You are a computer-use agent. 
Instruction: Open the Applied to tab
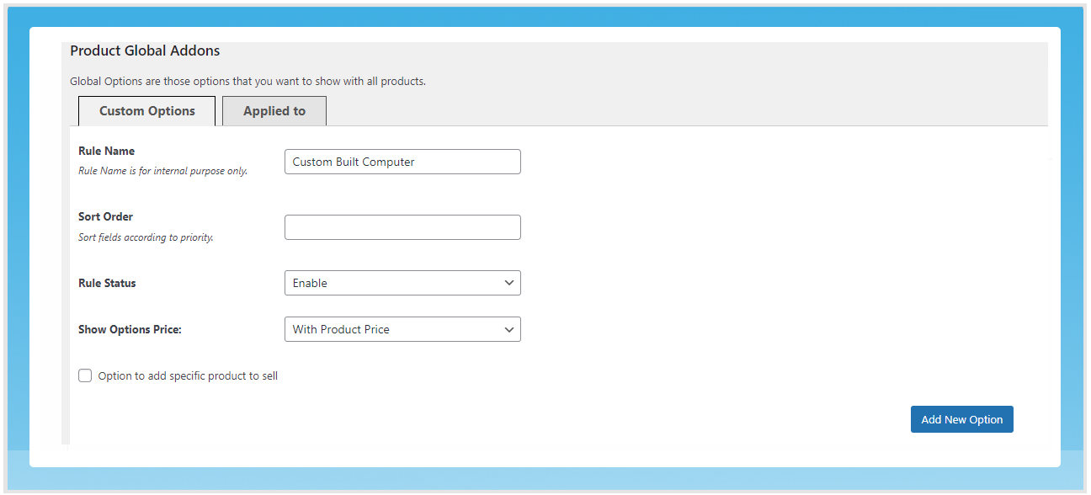pos(274,111)
